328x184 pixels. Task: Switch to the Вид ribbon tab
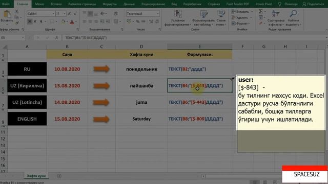pyautogui.click(x=174, y=4)
